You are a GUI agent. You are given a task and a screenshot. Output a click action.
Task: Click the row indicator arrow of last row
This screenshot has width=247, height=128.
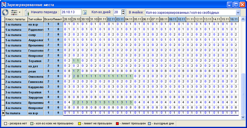(x=3, y=113)
